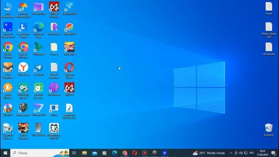Select the Браузер Opera desktop shortcut
Screen dimensions: 279x157
pos(69,71)
